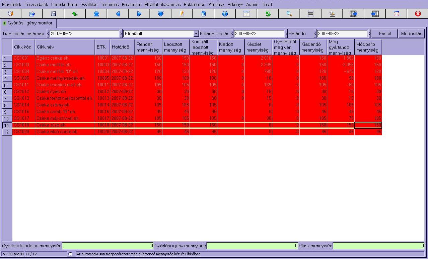Go to next record with right arrow
This screenshot has width=428, height=259.
pyautogui.click(x=139, y=14)
